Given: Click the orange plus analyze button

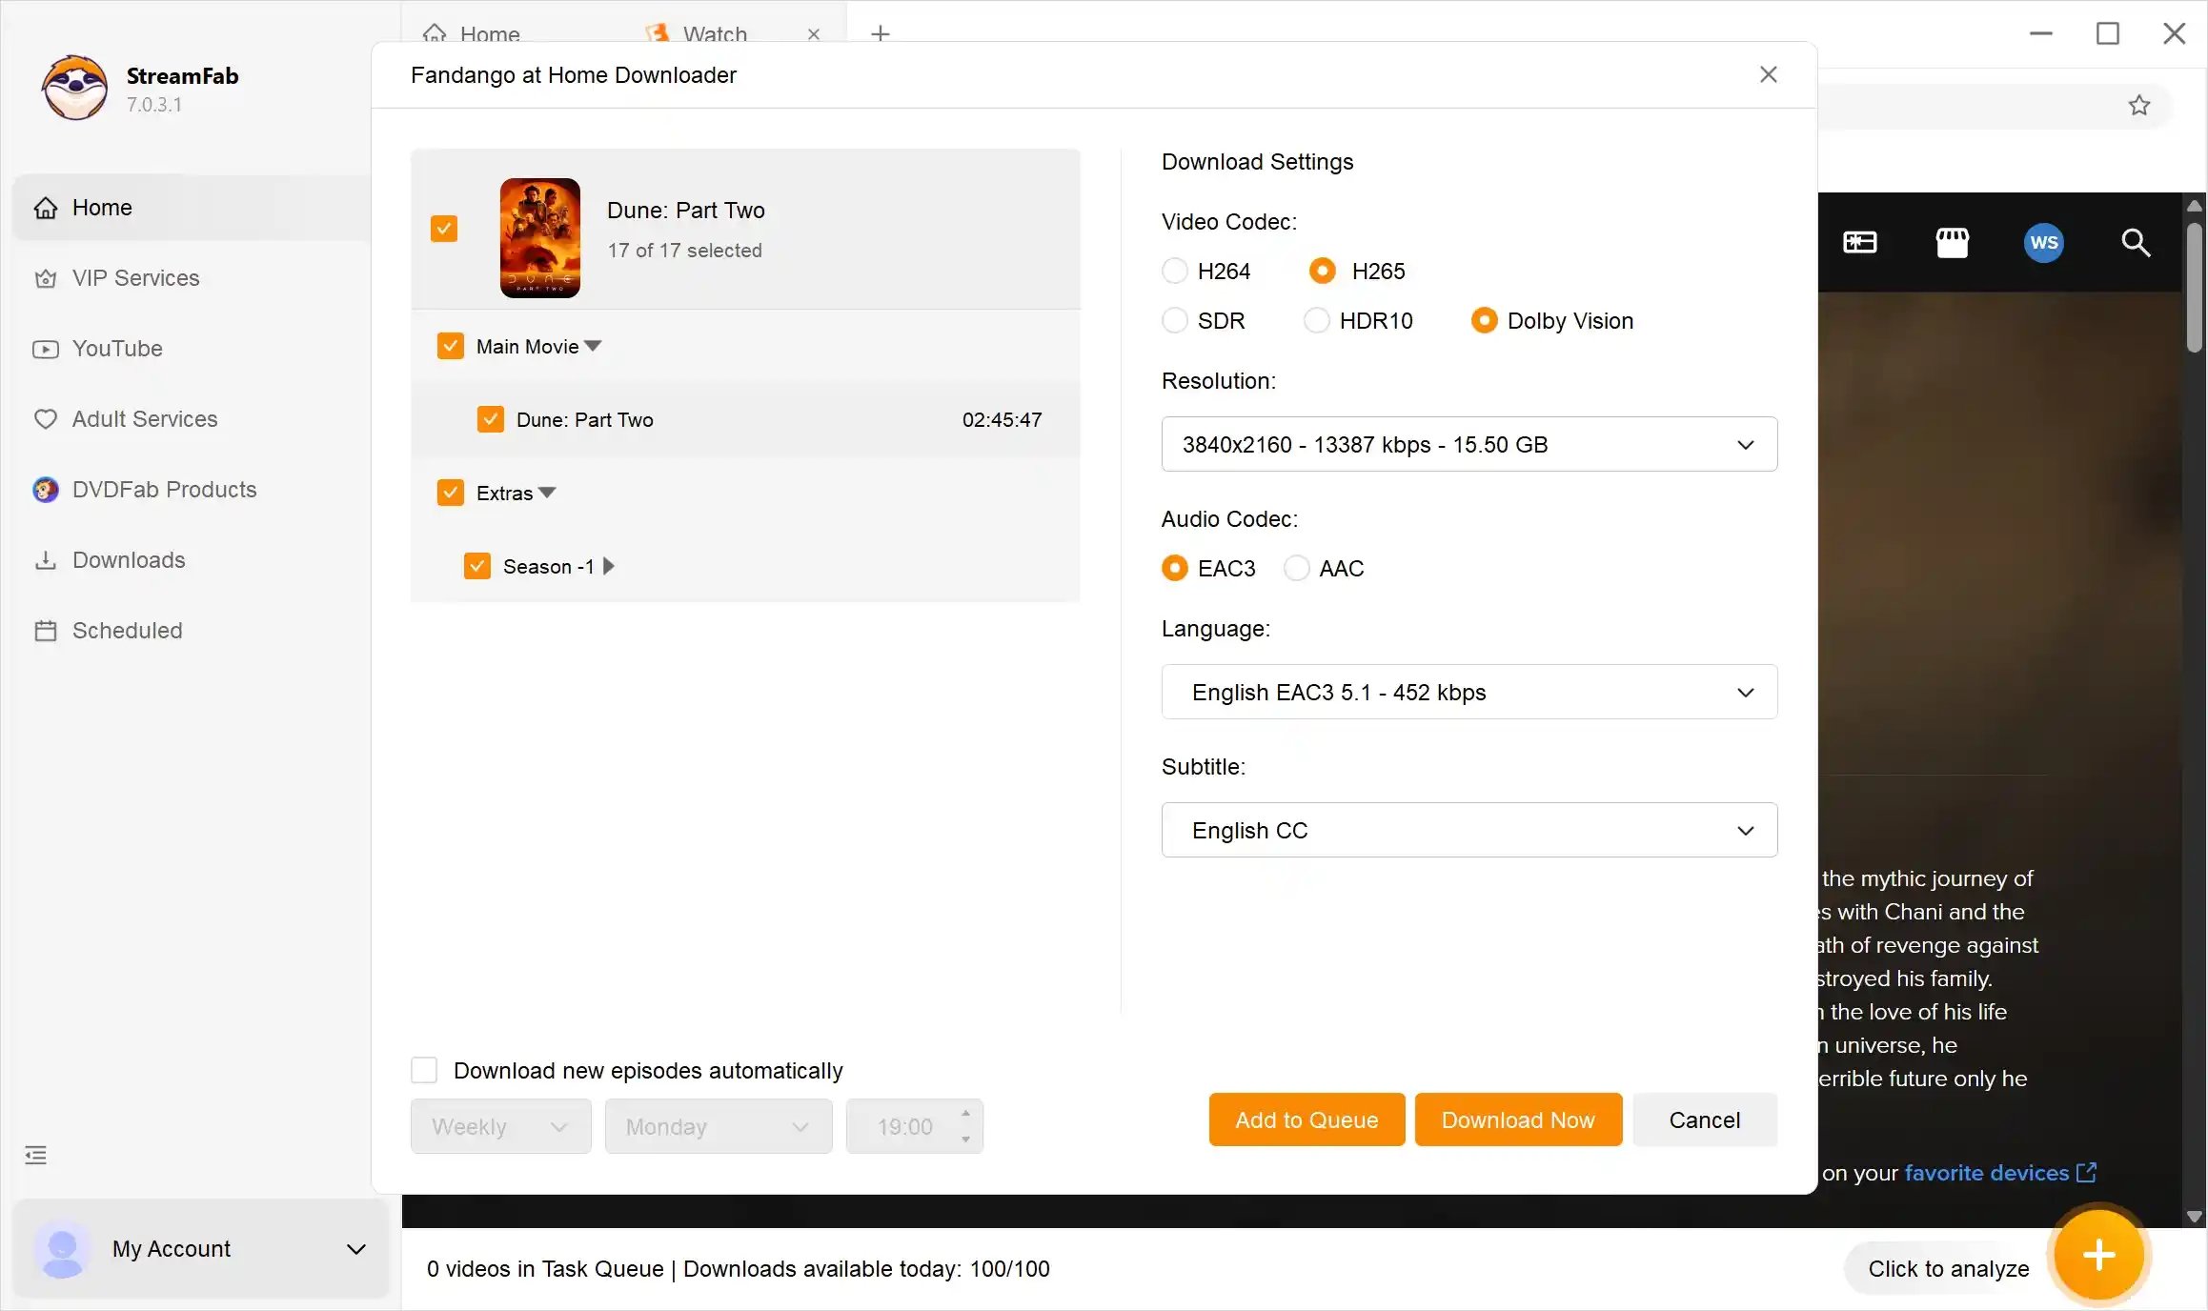Looking at the screenshot, I should point(2099,1256).
